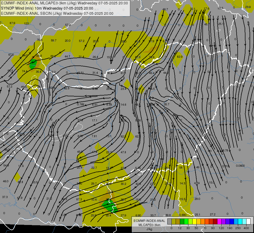This screenshot has width=254, height=233.
Task: Click the legend tick label 120
Action: [221, 228]
